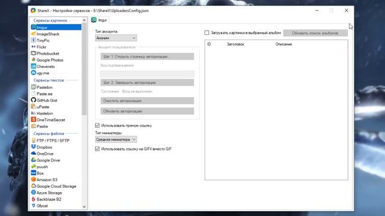Image resolution: width=385 pixels, height=216 pixels.
Task: Open ImageShack icon in services list
Action: coord(34,34)
